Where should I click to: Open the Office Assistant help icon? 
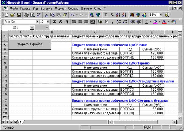(x=167, y=15)
